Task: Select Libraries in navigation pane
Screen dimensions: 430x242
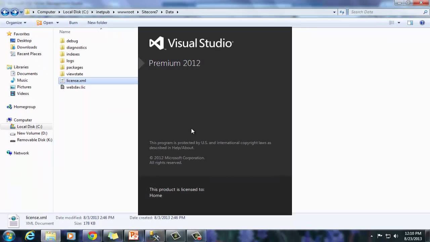Action: [21, 67]
